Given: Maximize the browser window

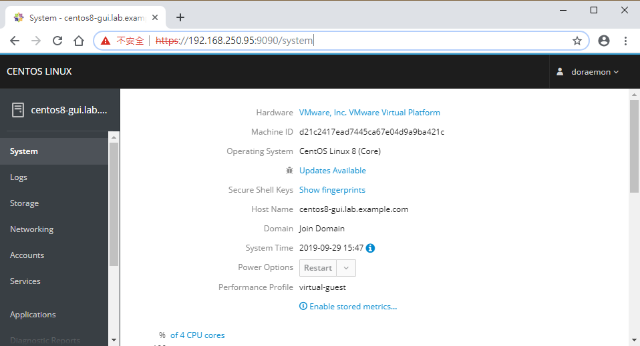Looking at the screenshot, I should [594, 10].
